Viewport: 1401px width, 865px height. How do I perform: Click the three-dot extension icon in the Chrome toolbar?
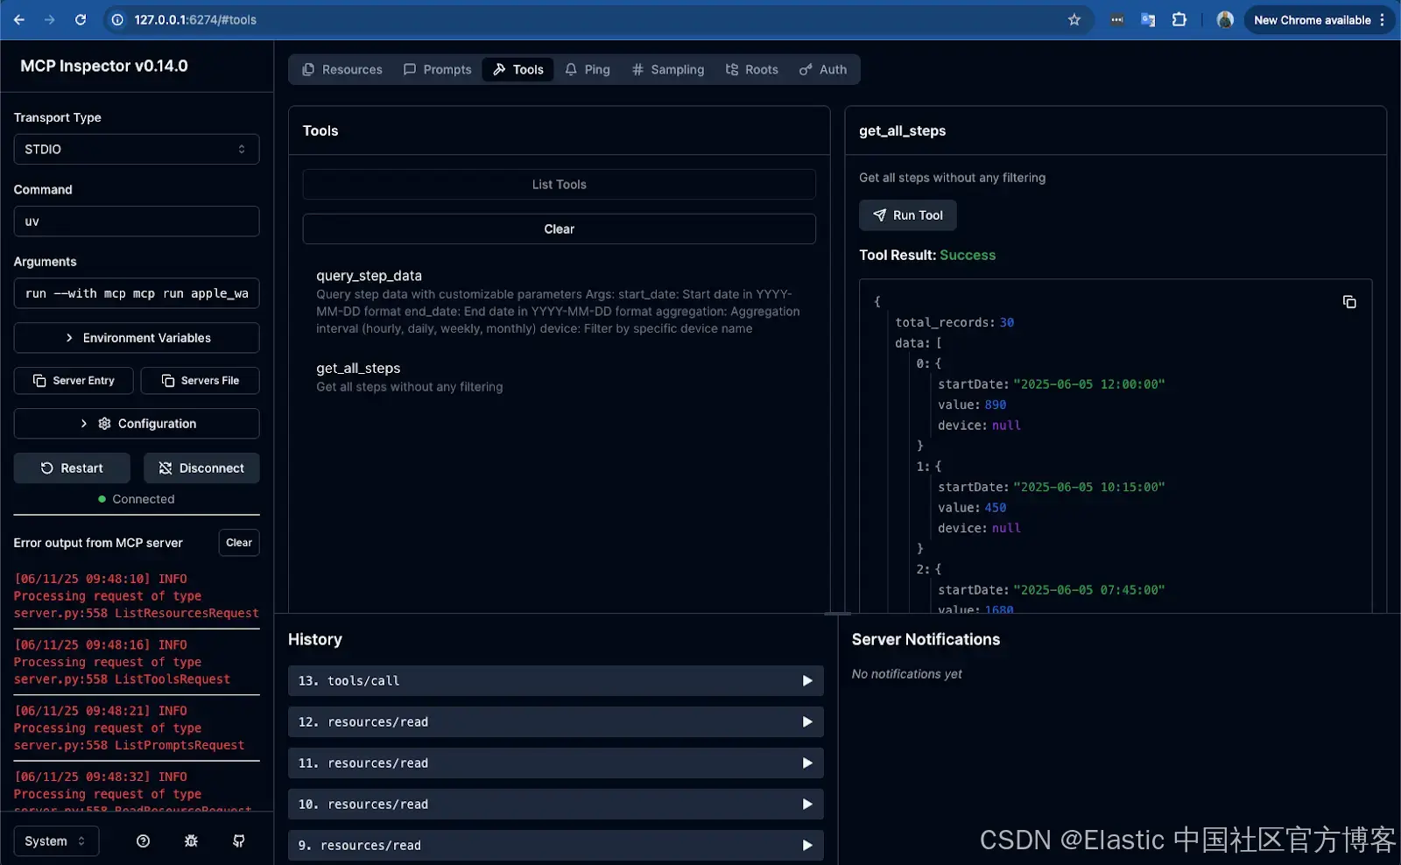point(1116,19)
